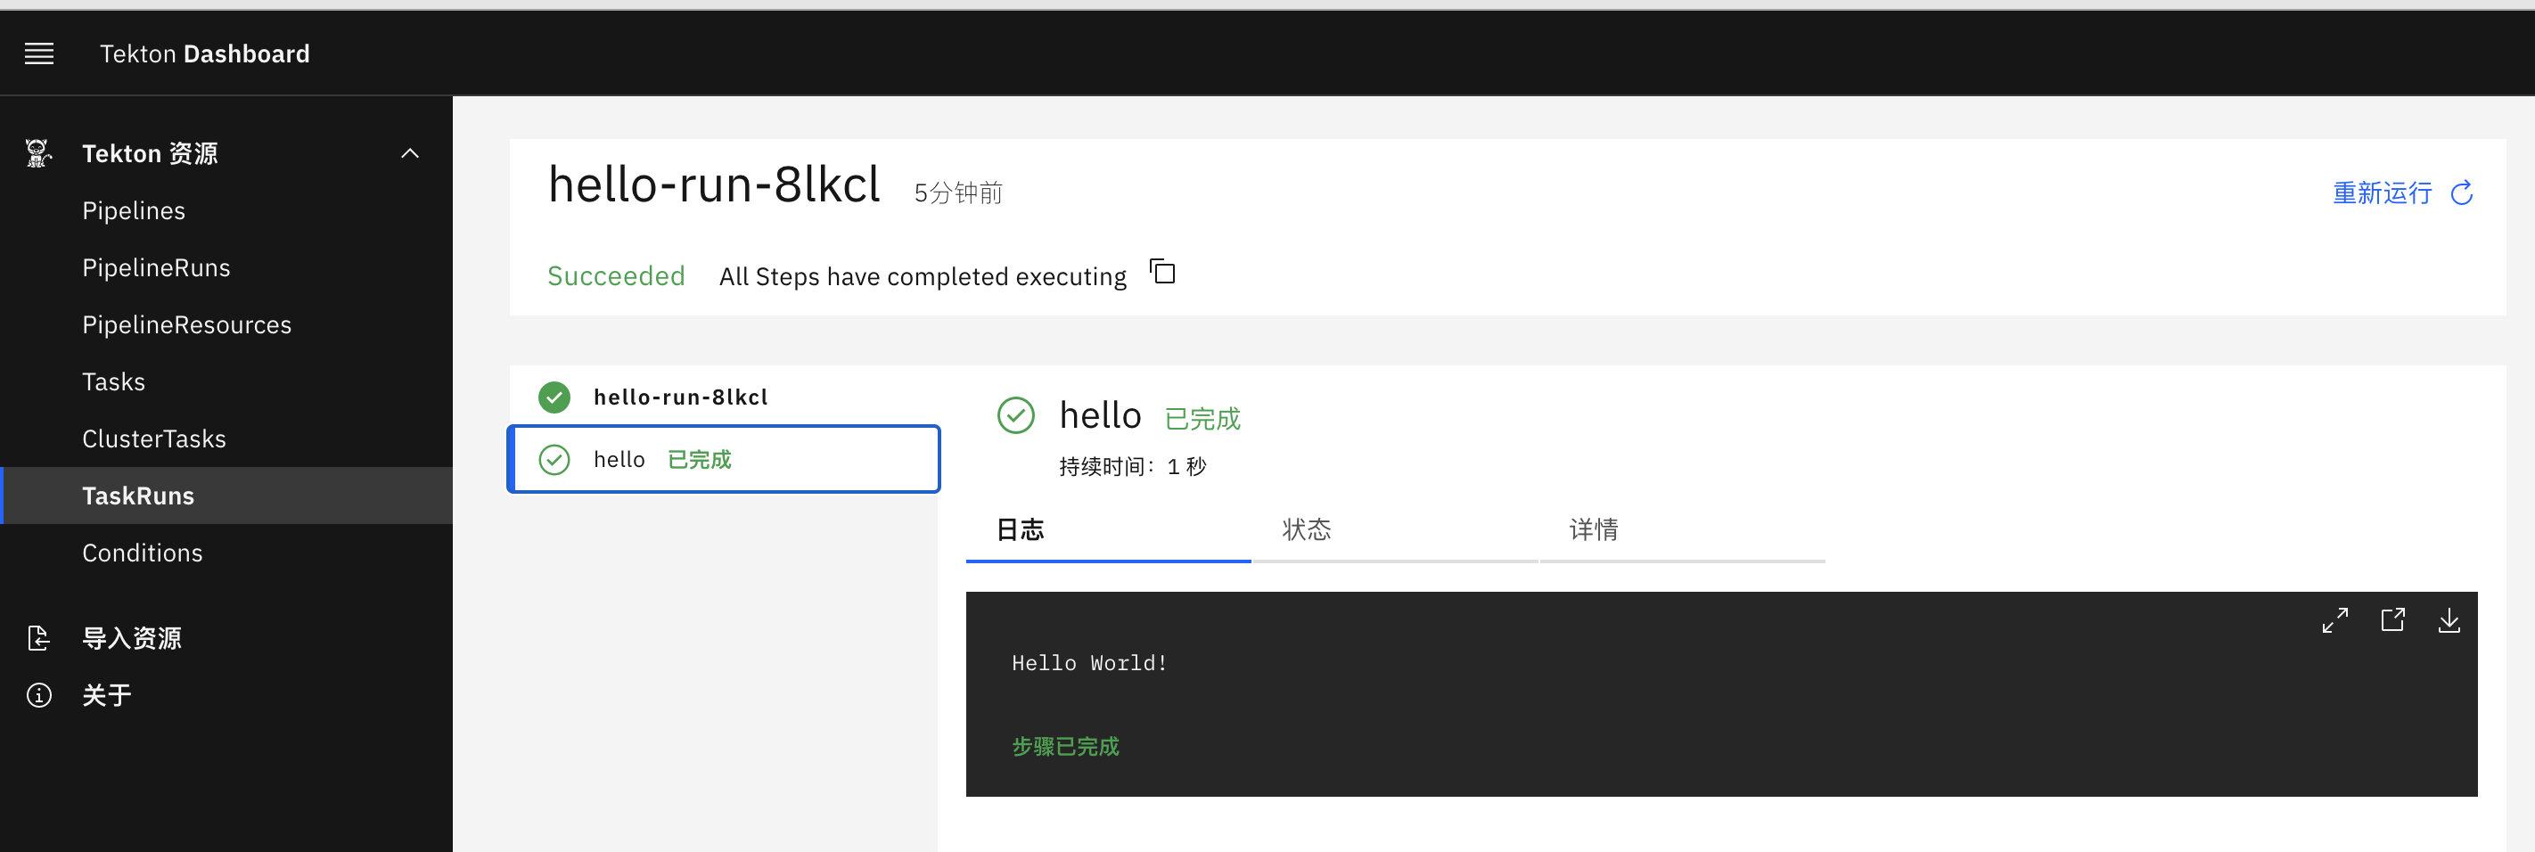The height and width of the screenshot is (852, 2535).
Task: Navigate to Tasks in sidebar
Action: click(226, 381)
